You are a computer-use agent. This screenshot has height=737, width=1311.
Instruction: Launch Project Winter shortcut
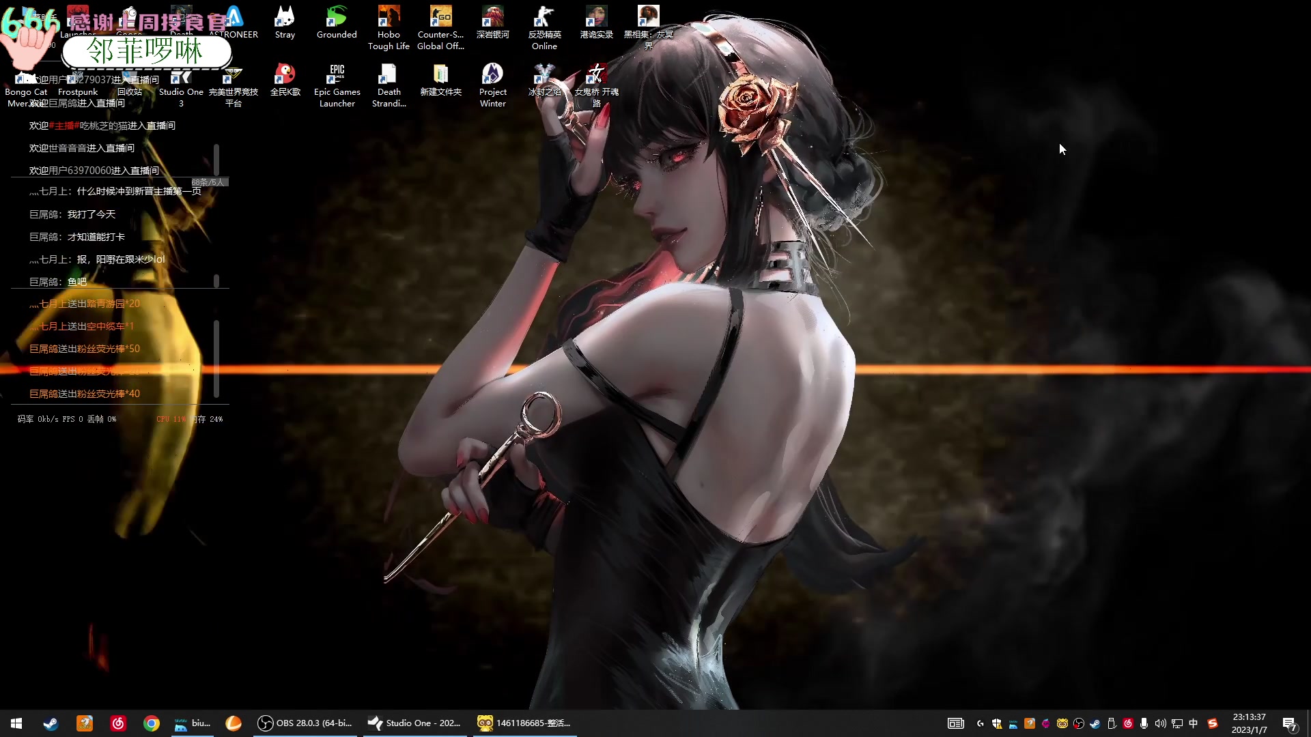click(492, 85)
